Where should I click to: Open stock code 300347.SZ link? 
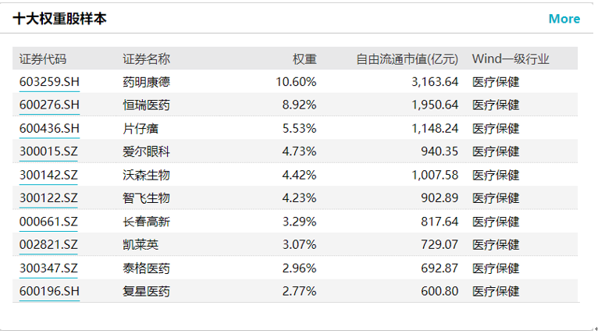click(x=48, y=268)
